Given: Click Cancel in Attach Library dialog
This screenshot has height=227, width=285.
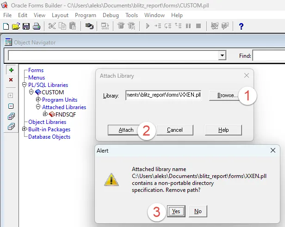Looking at the screenshot, I should click(175, 130).
